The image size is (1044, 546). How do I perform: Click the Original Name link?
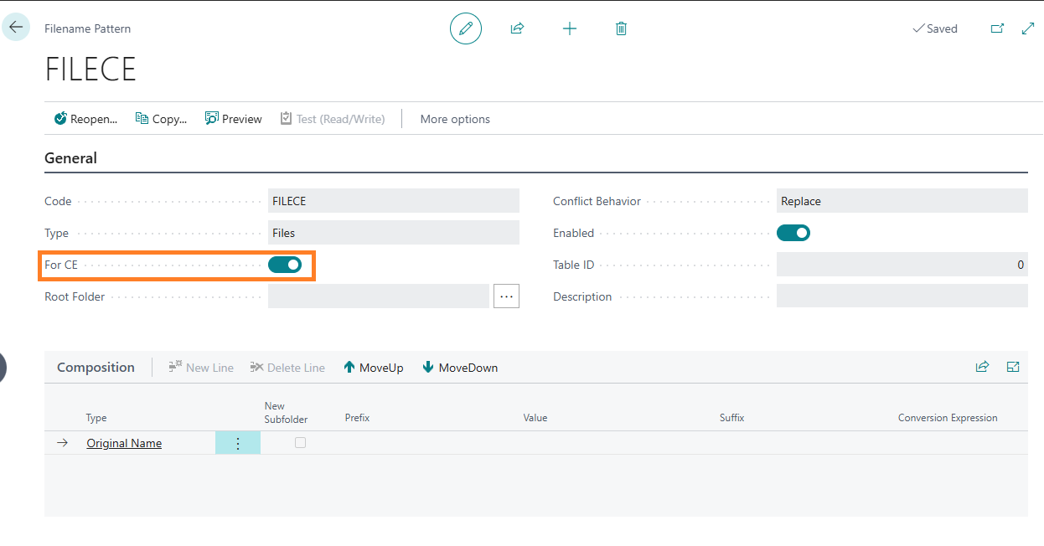[124, 443]
